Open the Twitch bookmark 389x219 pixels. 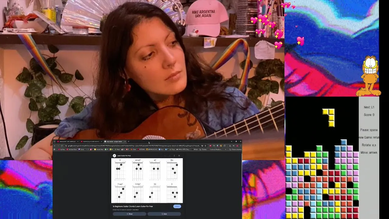click(81, 149)
